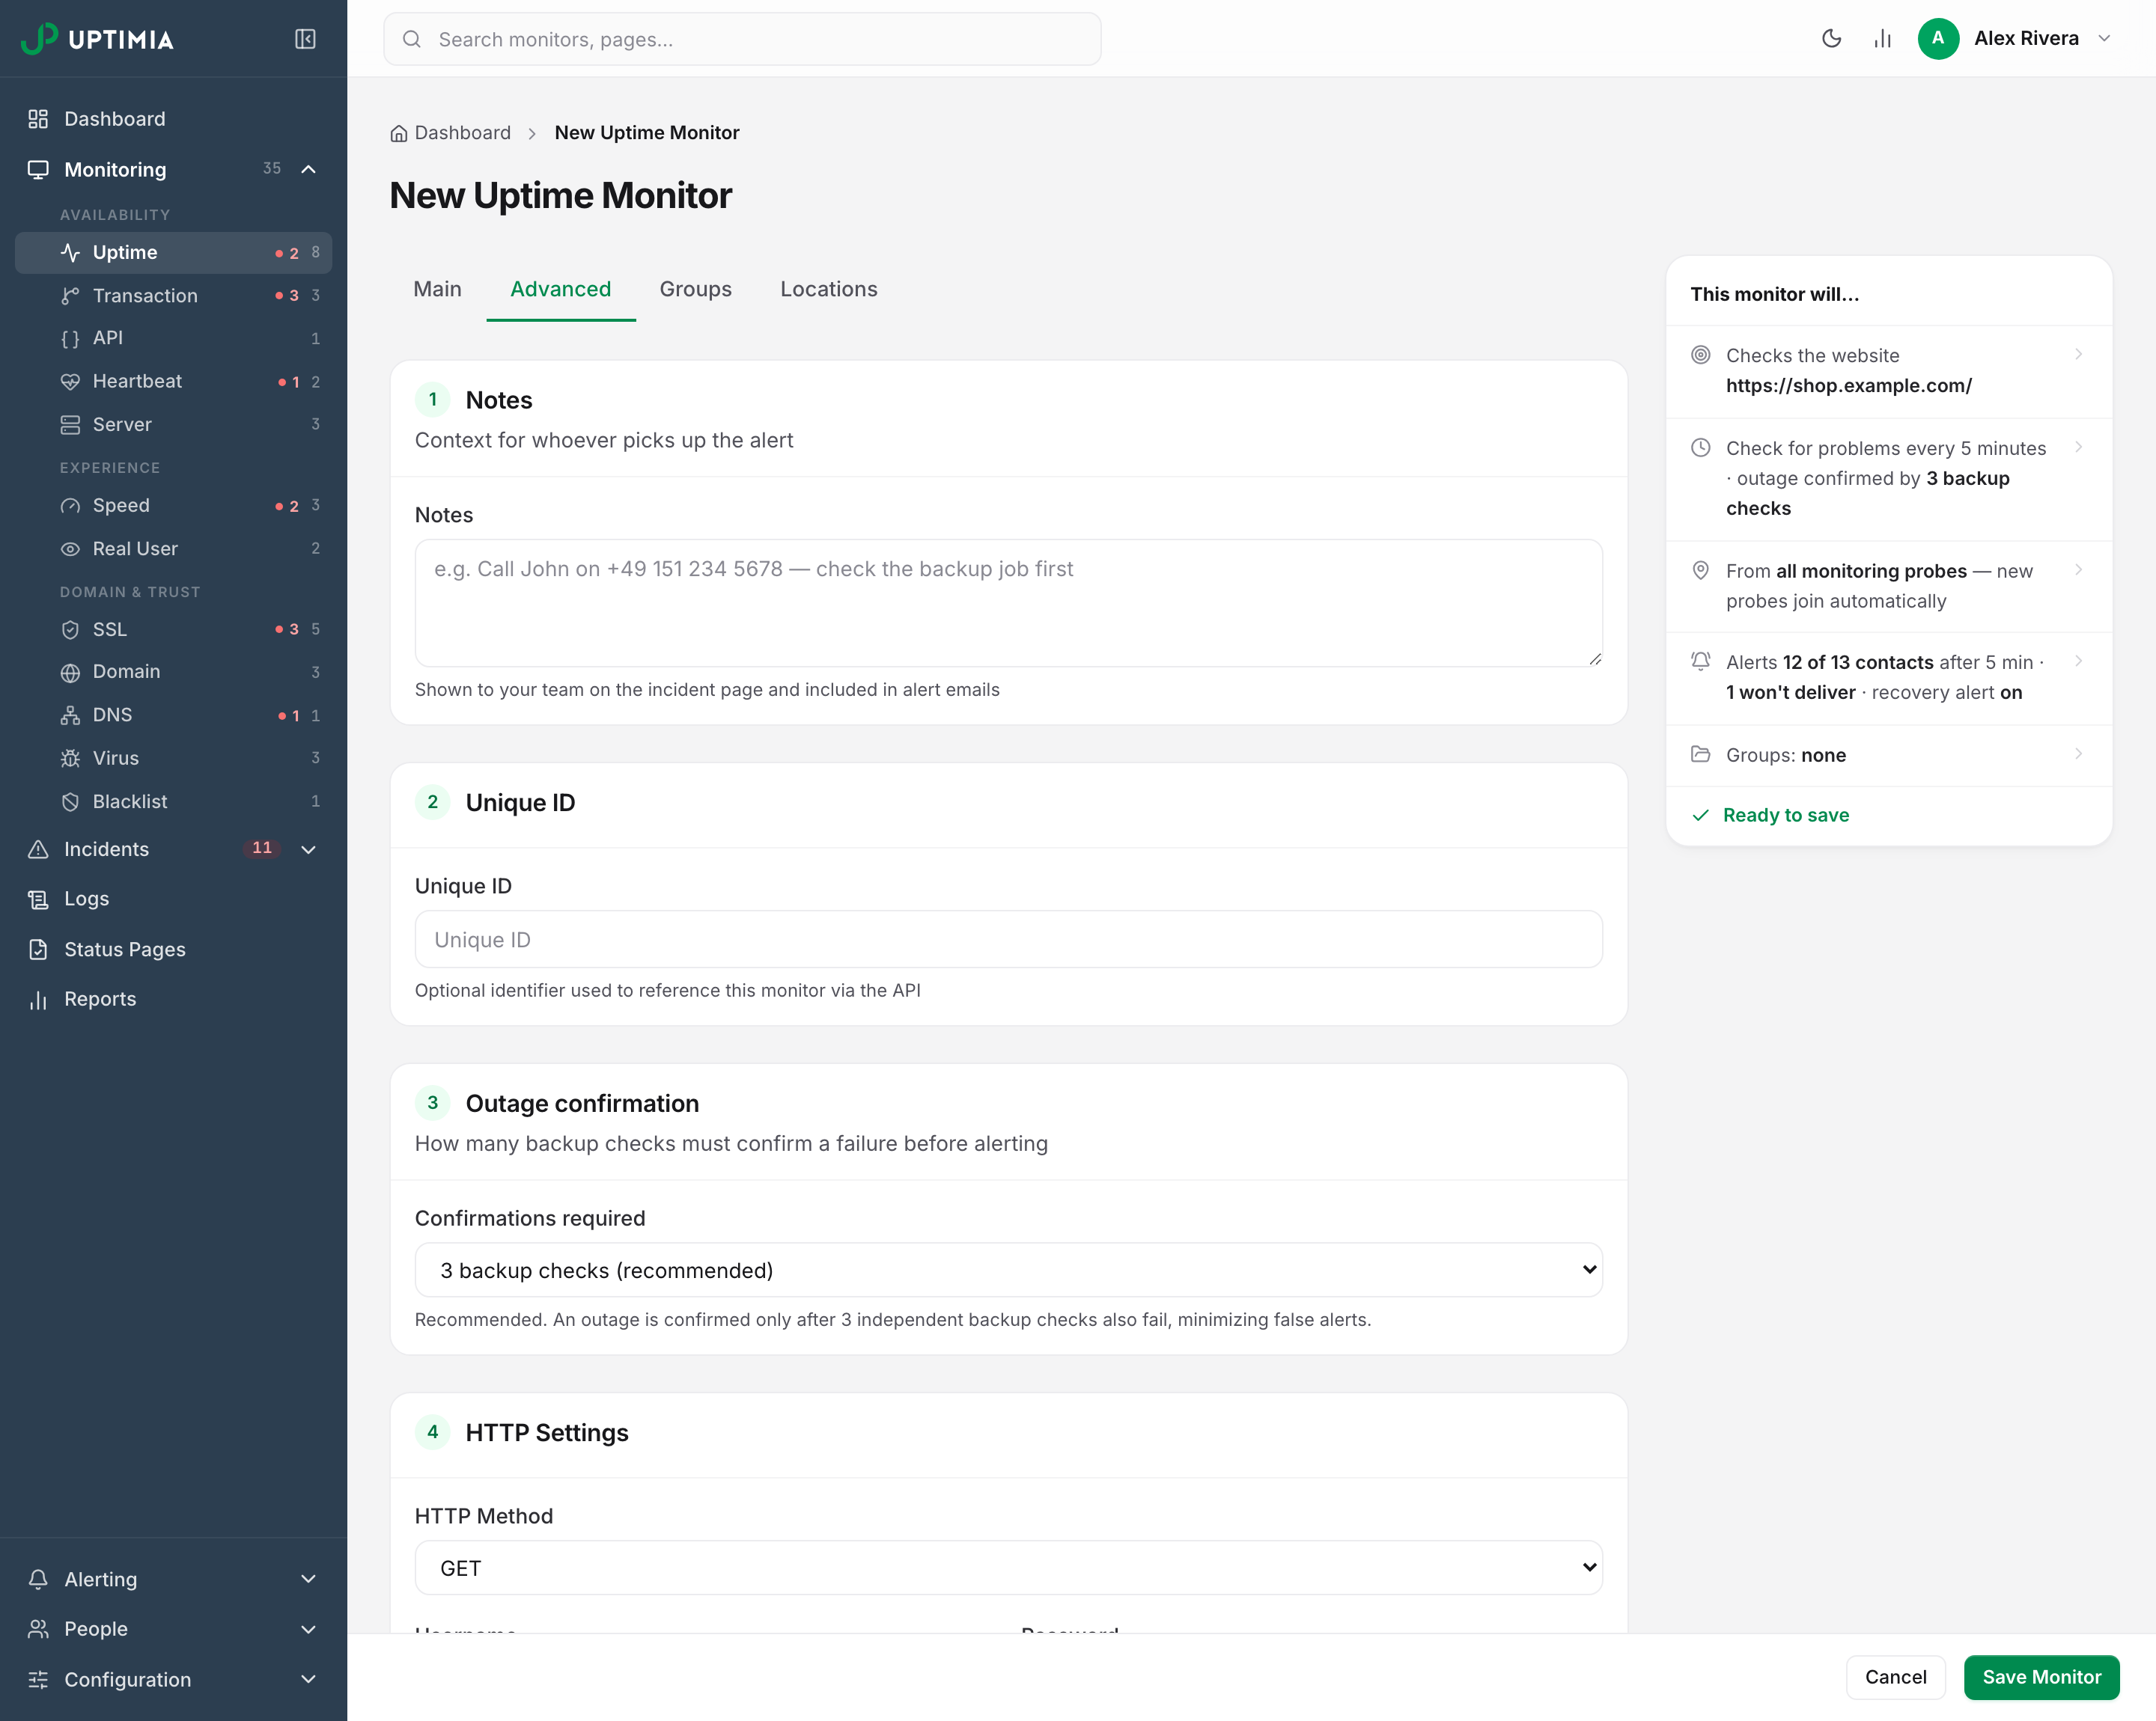The width and height of the screenshot is (2156, 1721).
Task: Click the Save Monitor button
Action: 2041,1677
